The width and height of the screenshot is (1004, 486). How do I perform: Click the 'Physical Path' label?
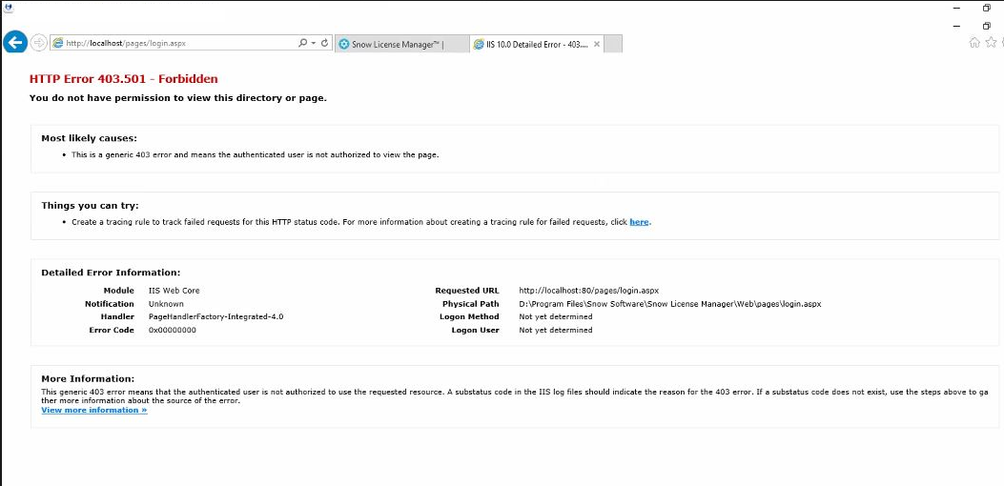tap(471, 304)
